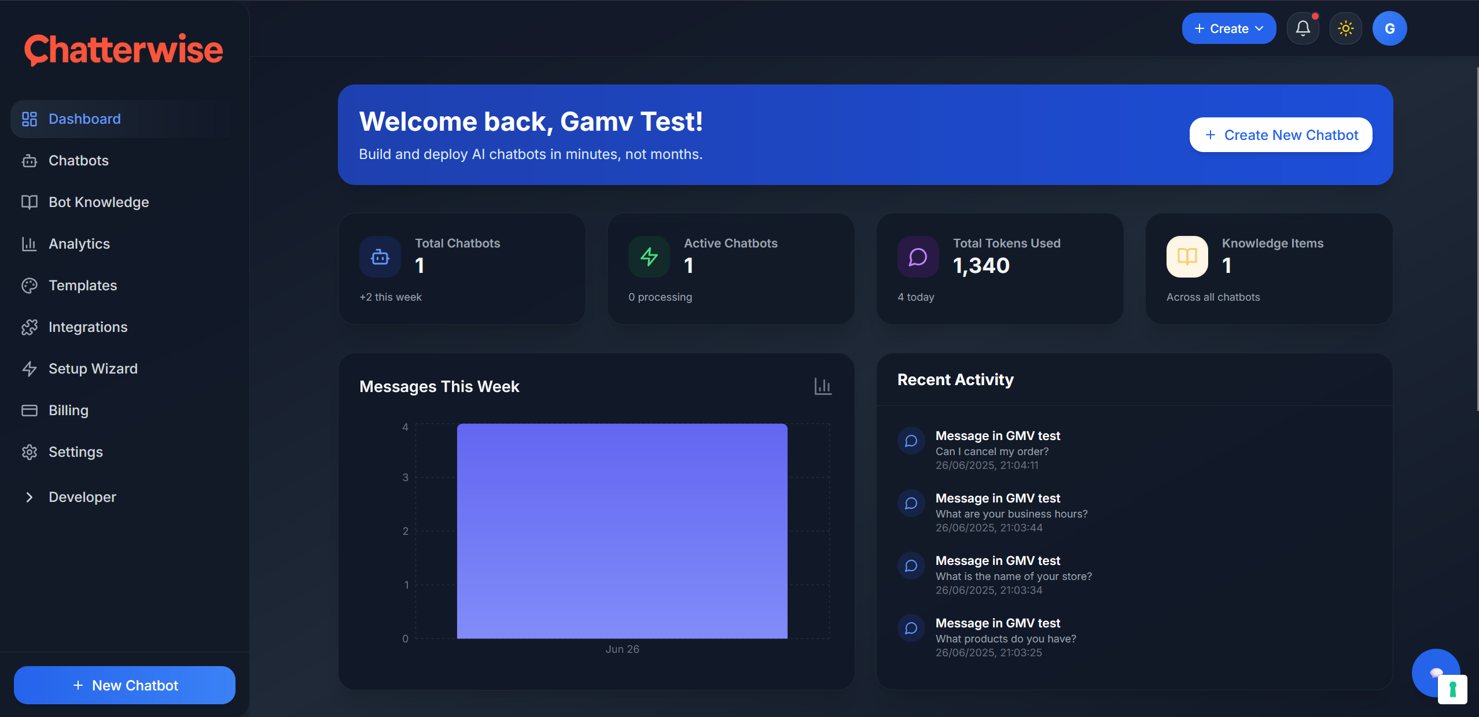Toggle light mode with sun icon
1479x717 pixels.
coord(1345,28)
